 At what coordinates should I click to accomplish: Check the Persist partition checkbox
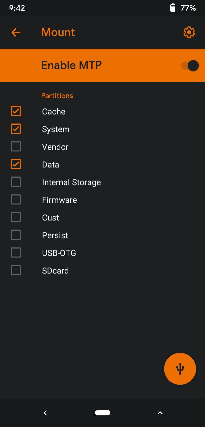[16, 235]
